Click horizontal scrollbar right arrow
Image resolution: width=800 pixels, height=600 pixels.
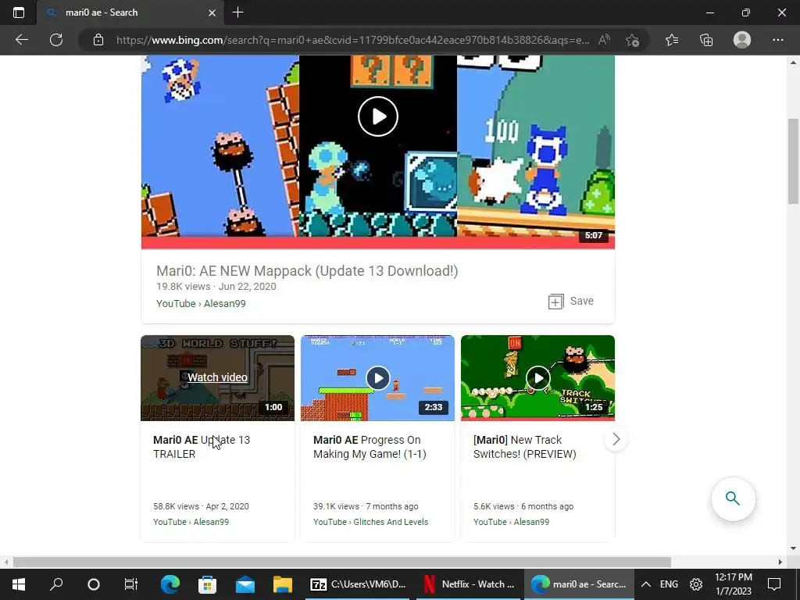pos(780,562)
